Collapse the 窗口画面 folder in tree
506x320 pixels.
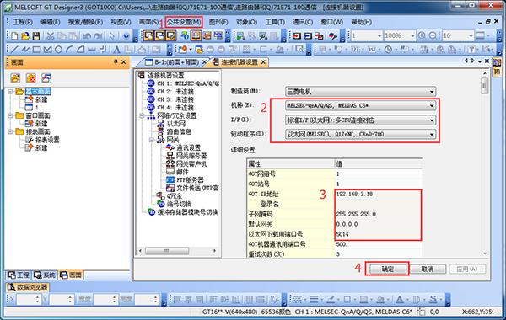(10, 115)
